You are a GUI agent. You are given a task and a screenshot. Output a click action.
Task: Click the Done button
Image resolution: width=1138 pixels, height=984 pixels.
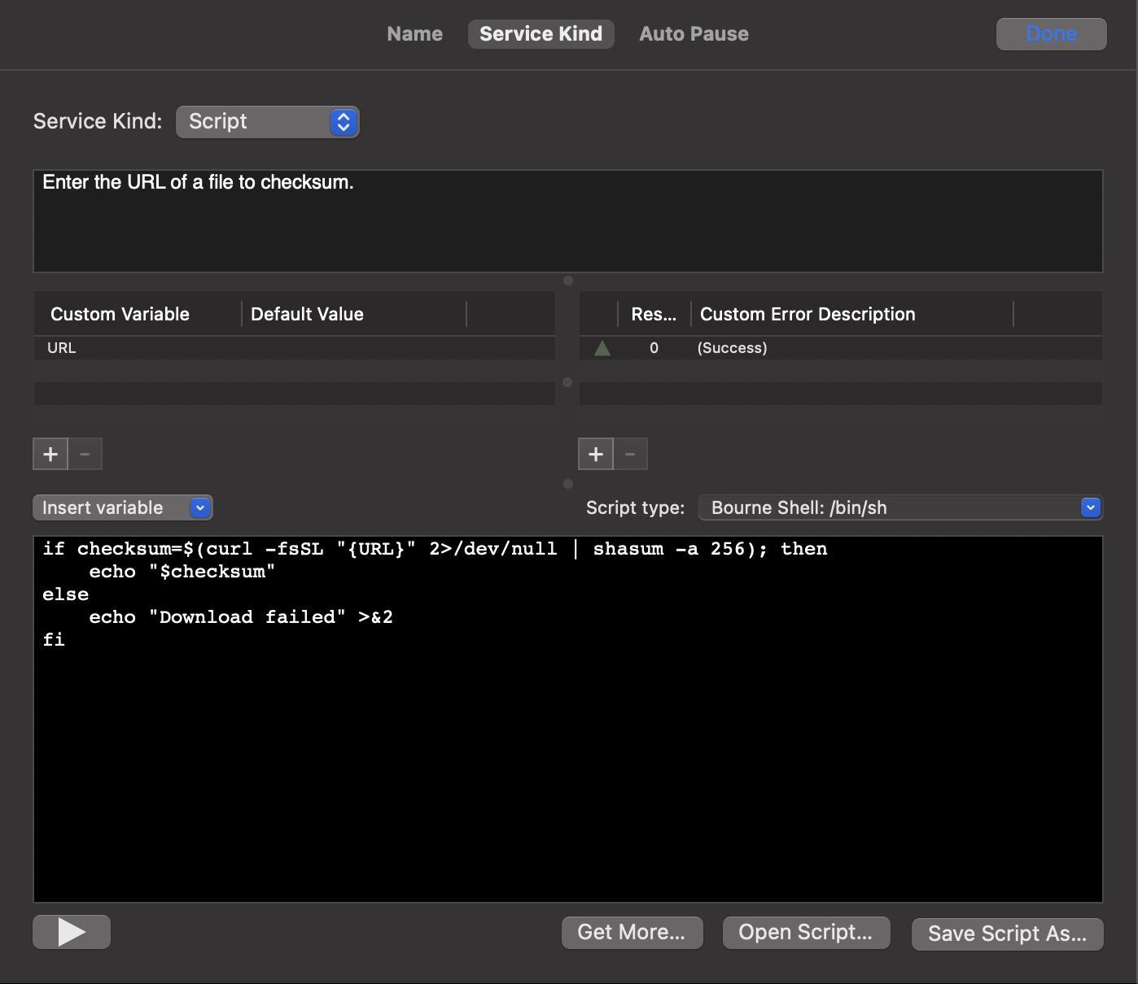tap(1051, 34)
